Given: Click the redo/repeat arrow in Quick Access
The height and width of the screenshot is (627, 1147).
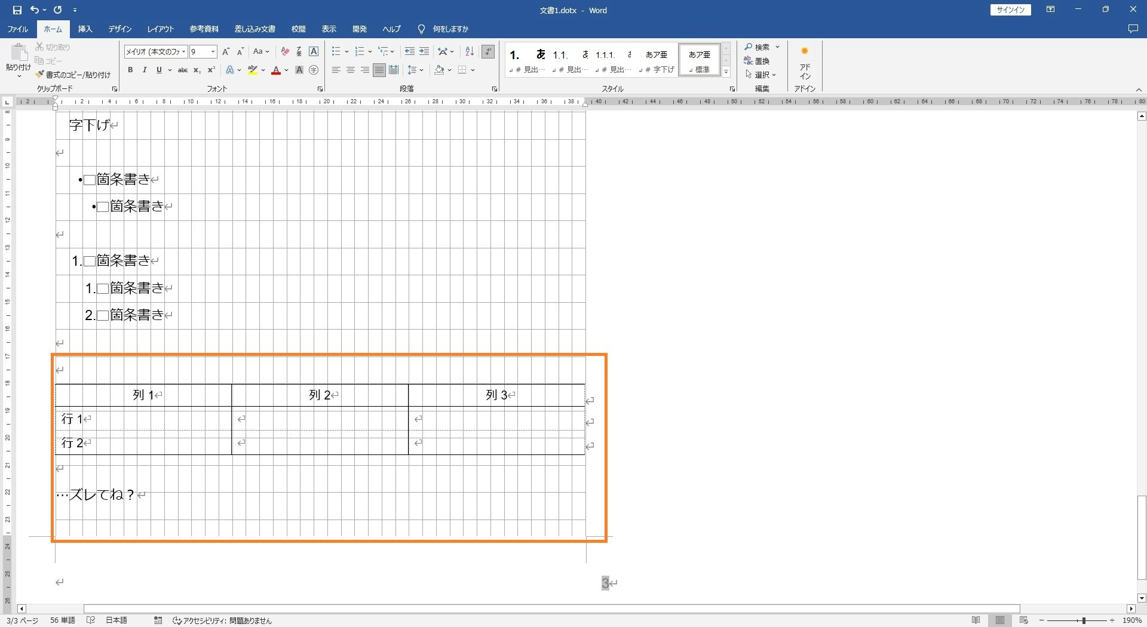Looking at the screenshot, I should pyautogui.click(x=57, y=10).
